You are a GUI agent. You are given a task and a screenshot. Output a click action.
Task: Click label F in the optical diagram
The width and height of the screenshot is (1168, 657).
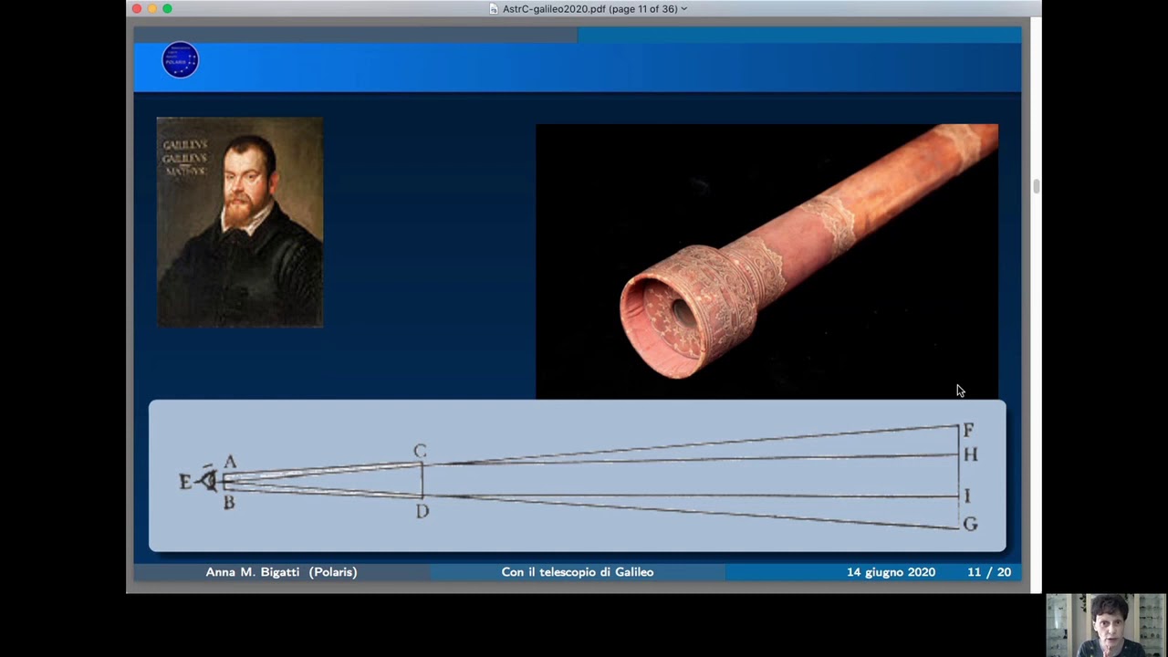click(968, 430)
